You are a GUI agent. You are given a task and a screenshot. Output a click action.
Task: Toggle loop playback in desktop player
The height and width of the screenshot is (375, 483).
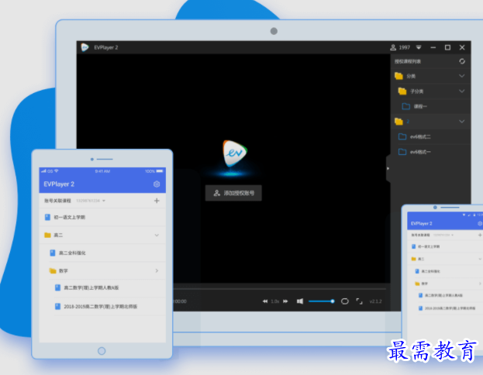pyautogui.click(x=345, y=301)
